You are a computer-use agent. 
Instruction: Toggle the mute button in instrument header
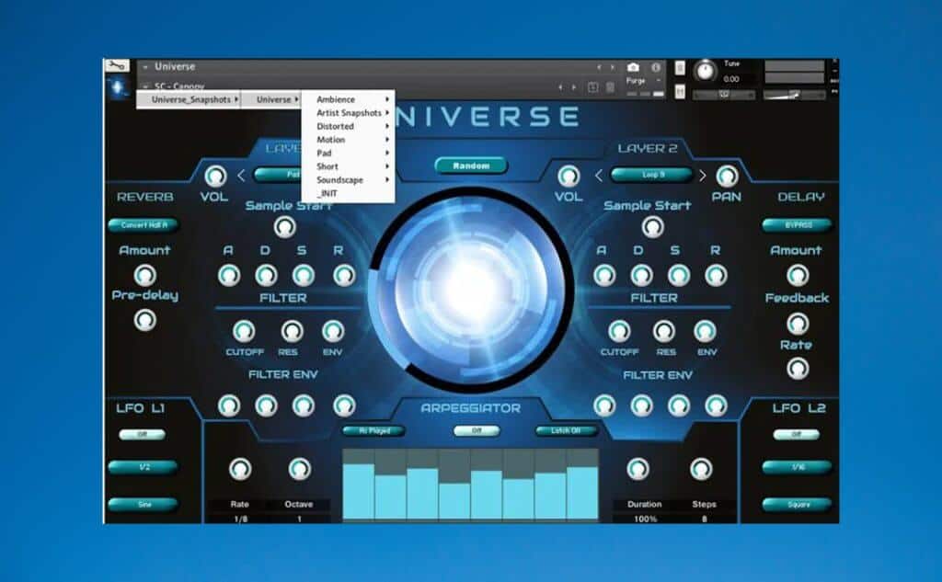click(x=680, y=91)
